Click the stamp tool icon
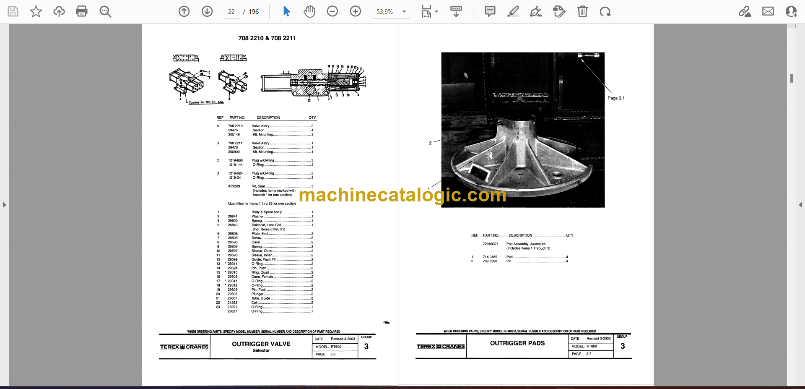The height and width of the screenshot is (389, 805). coord(559,11)
